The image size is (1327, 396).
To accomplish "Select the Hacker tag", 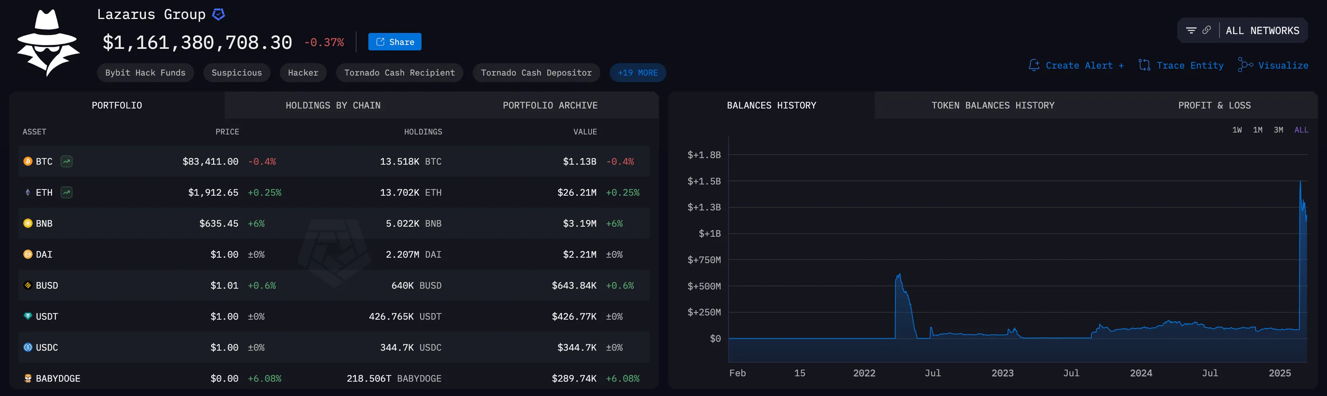I will pos(303,72).
